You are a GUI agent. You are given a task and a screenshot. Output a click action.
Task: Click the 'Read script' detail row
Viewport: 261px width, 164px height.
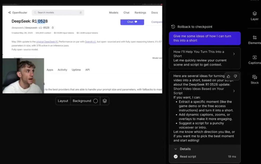205,157
